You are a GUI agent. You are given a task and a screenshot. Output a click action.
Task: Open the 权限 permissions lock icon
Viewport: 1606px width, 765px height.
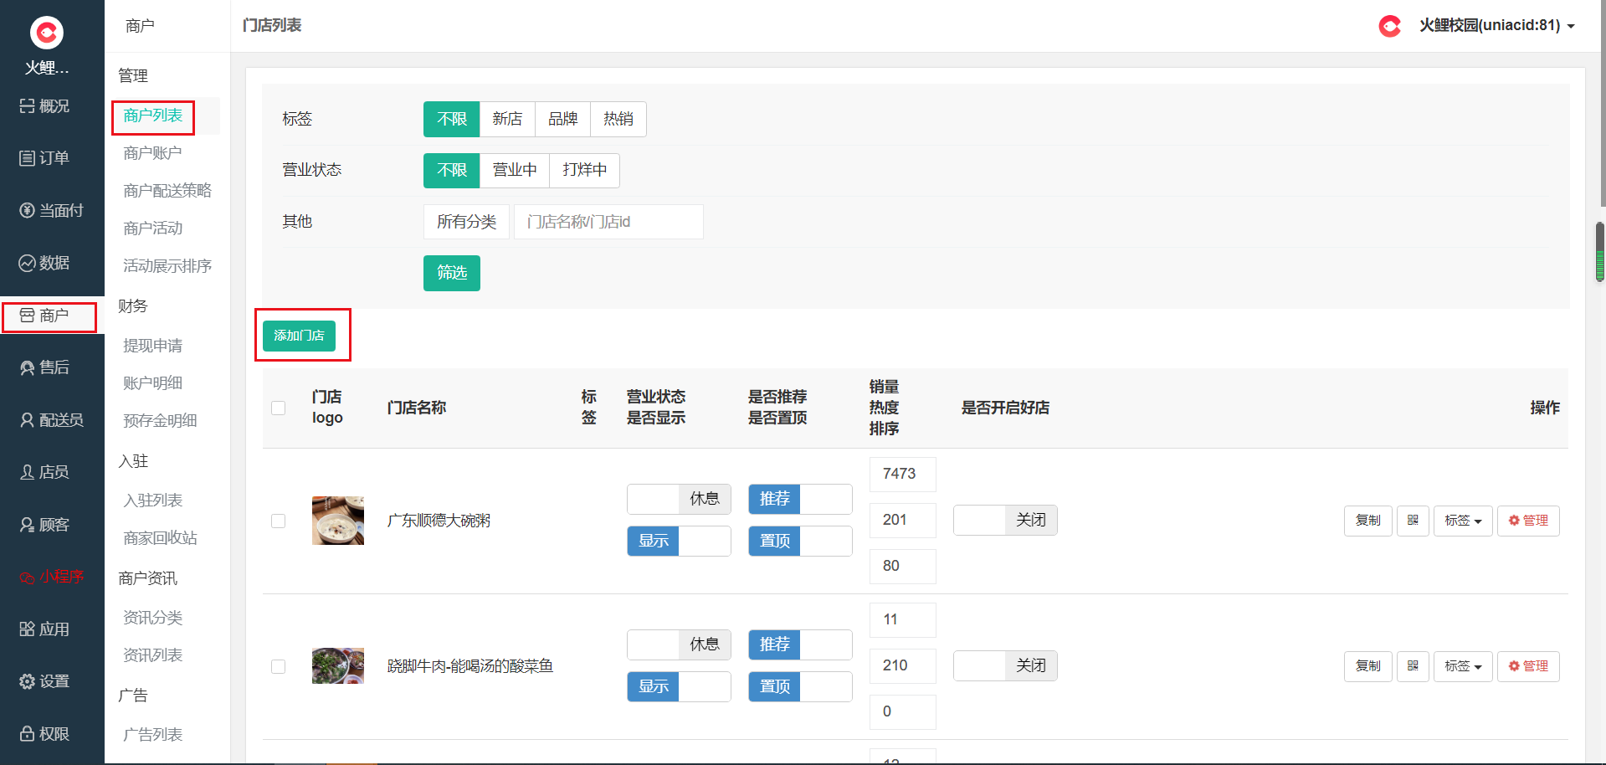click(x=44, y=734)
